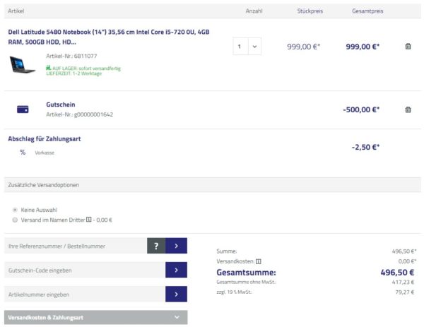Submit Artikelnummer using arrow button
This screenshot has height=327, width=424.
[176, 294]
